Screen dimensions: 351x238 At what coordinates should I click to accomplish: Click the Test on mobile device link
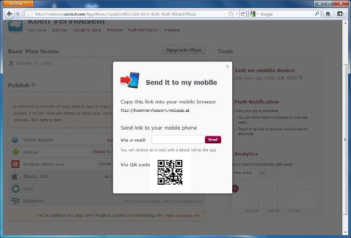click(x=264, y=71)
